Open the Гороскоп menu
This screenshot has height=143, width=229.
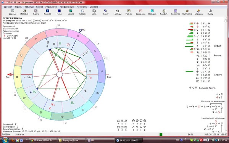[7, 7]
